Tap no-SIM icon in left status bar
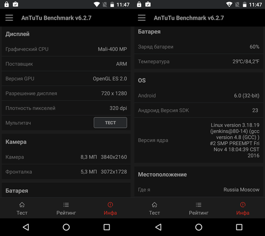The width and height of the screenshot is (265, 236). 105,4
